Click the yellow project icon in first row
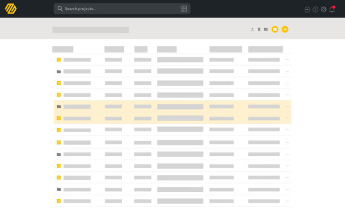The image size is (345, 210). pos(59,60)
